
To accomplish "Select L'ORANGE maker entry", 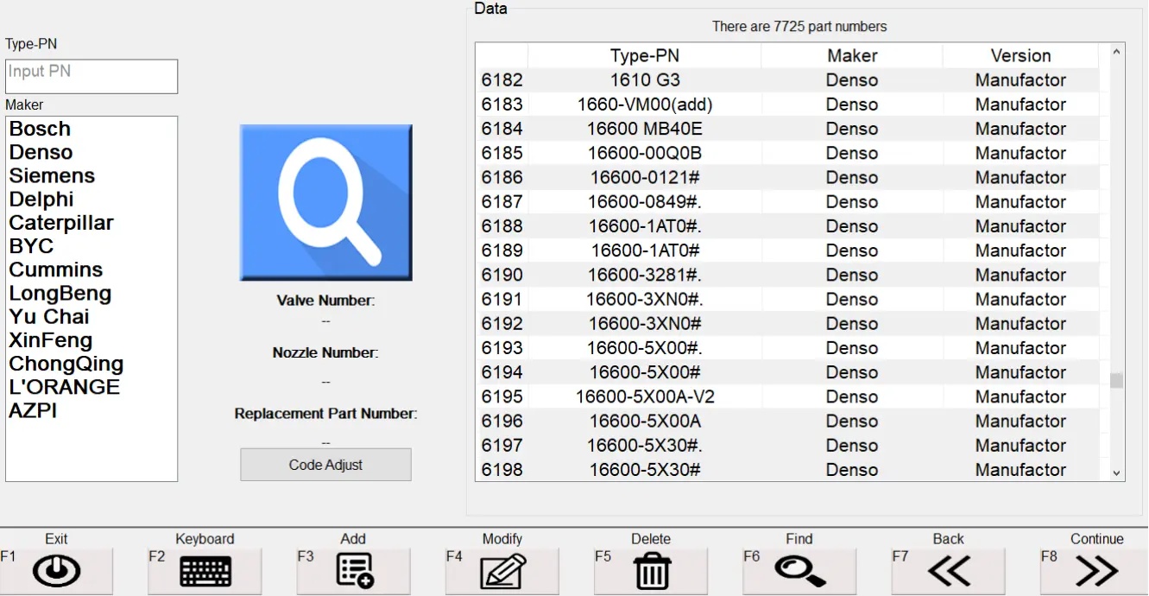I will (x=64, y=387).
